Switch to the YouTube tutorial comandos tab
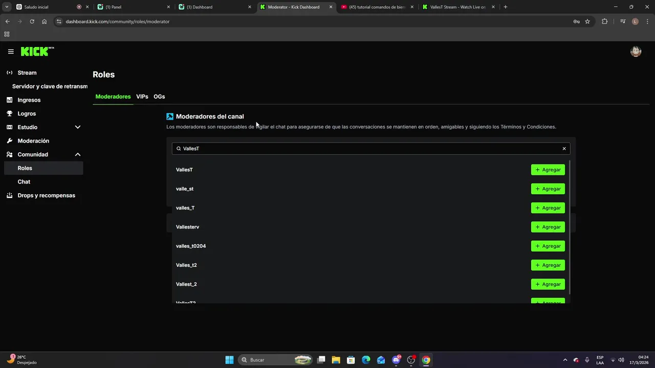655x368 pixels. click(x=378, y=7)
